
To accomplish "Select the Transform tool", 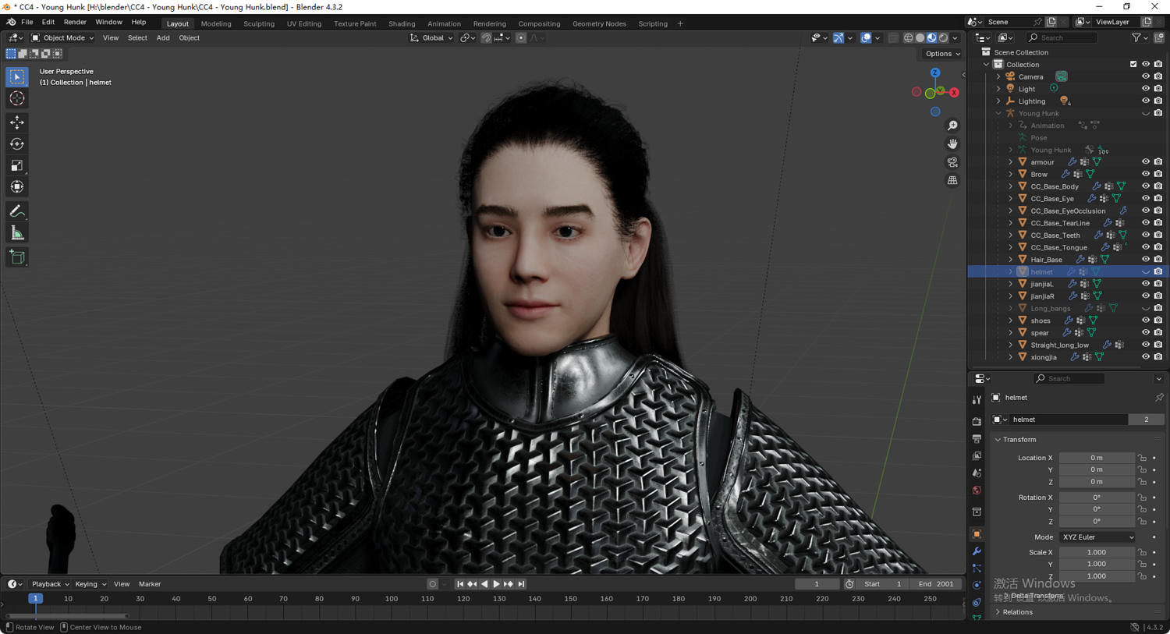I will click(x=17, y=187).
